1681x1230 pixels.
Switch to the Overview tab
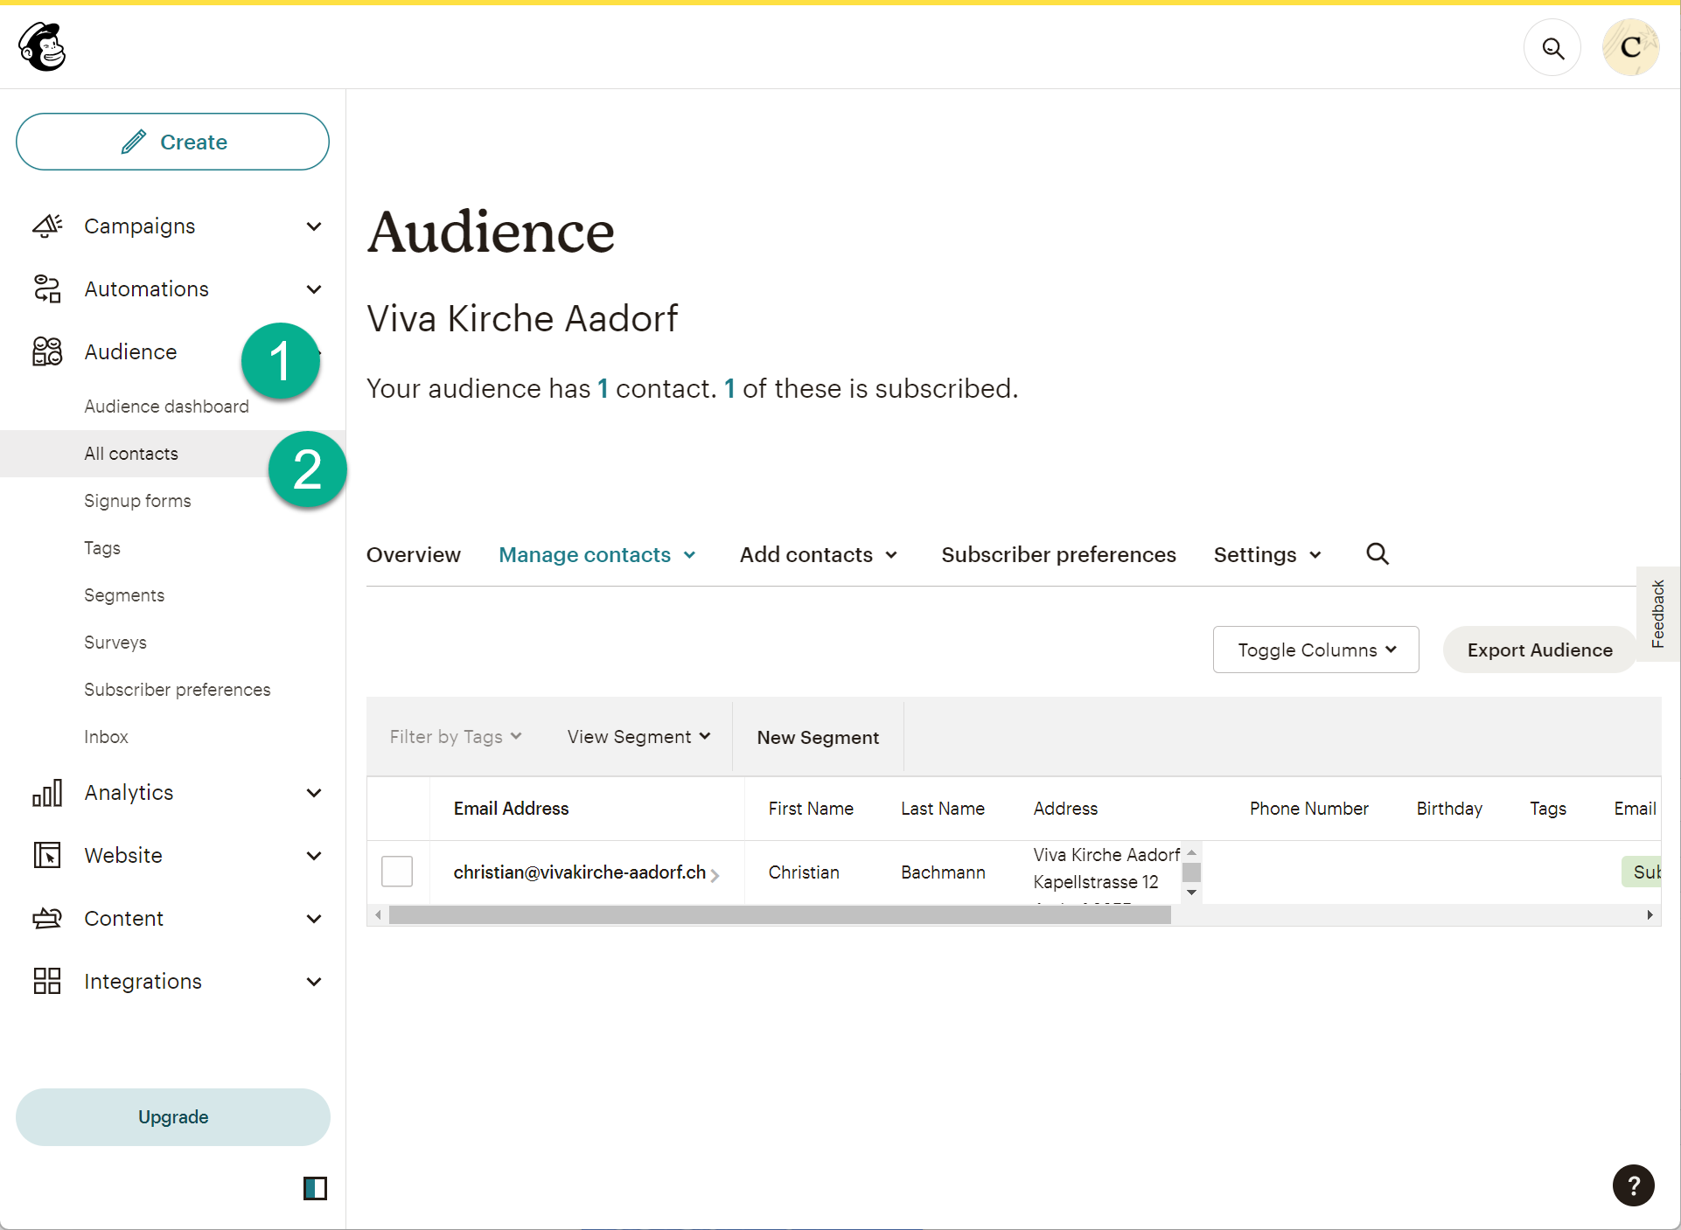pos(413,555)
